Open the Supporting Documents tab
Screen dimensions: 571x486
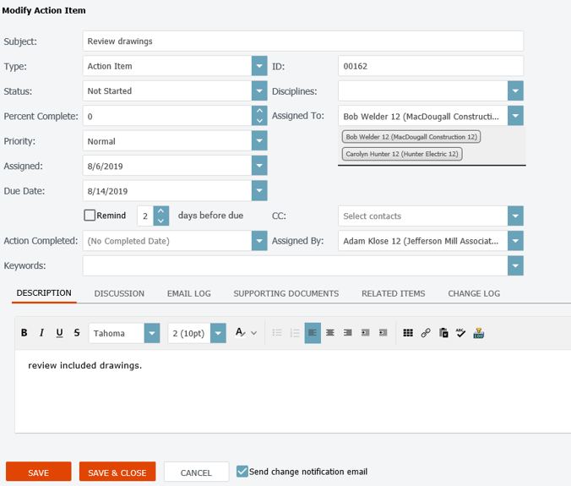[285, 293]
